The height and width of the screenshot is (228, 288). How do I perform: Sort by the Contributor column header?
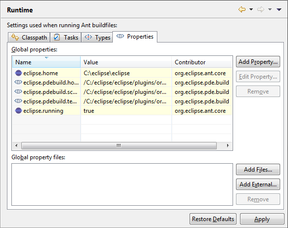[x=202, y=62]
